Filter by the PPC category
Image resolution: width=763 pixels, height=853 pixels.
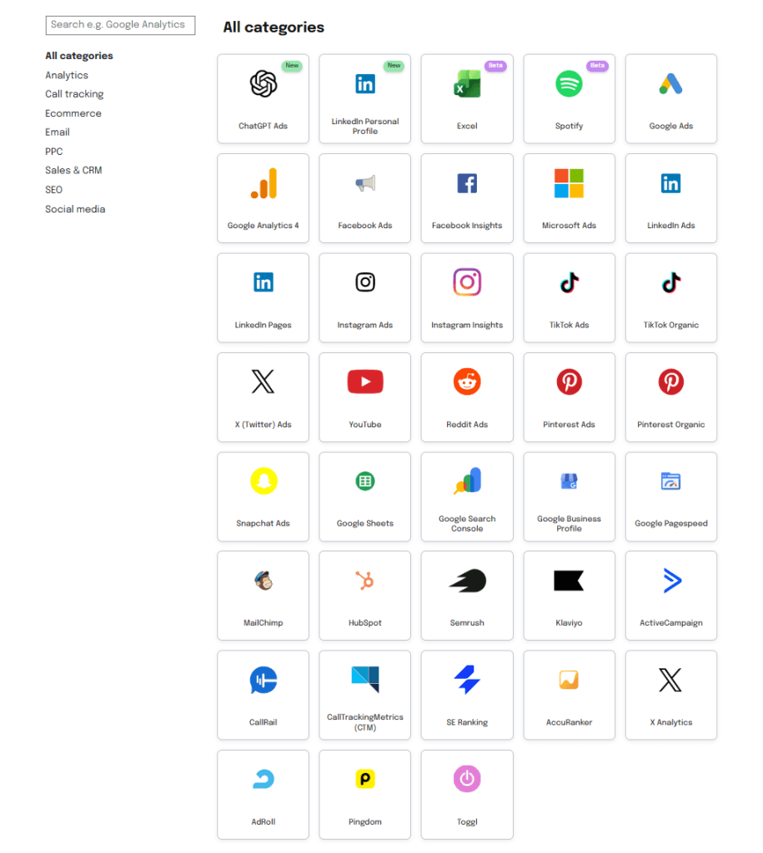point(54,152)
